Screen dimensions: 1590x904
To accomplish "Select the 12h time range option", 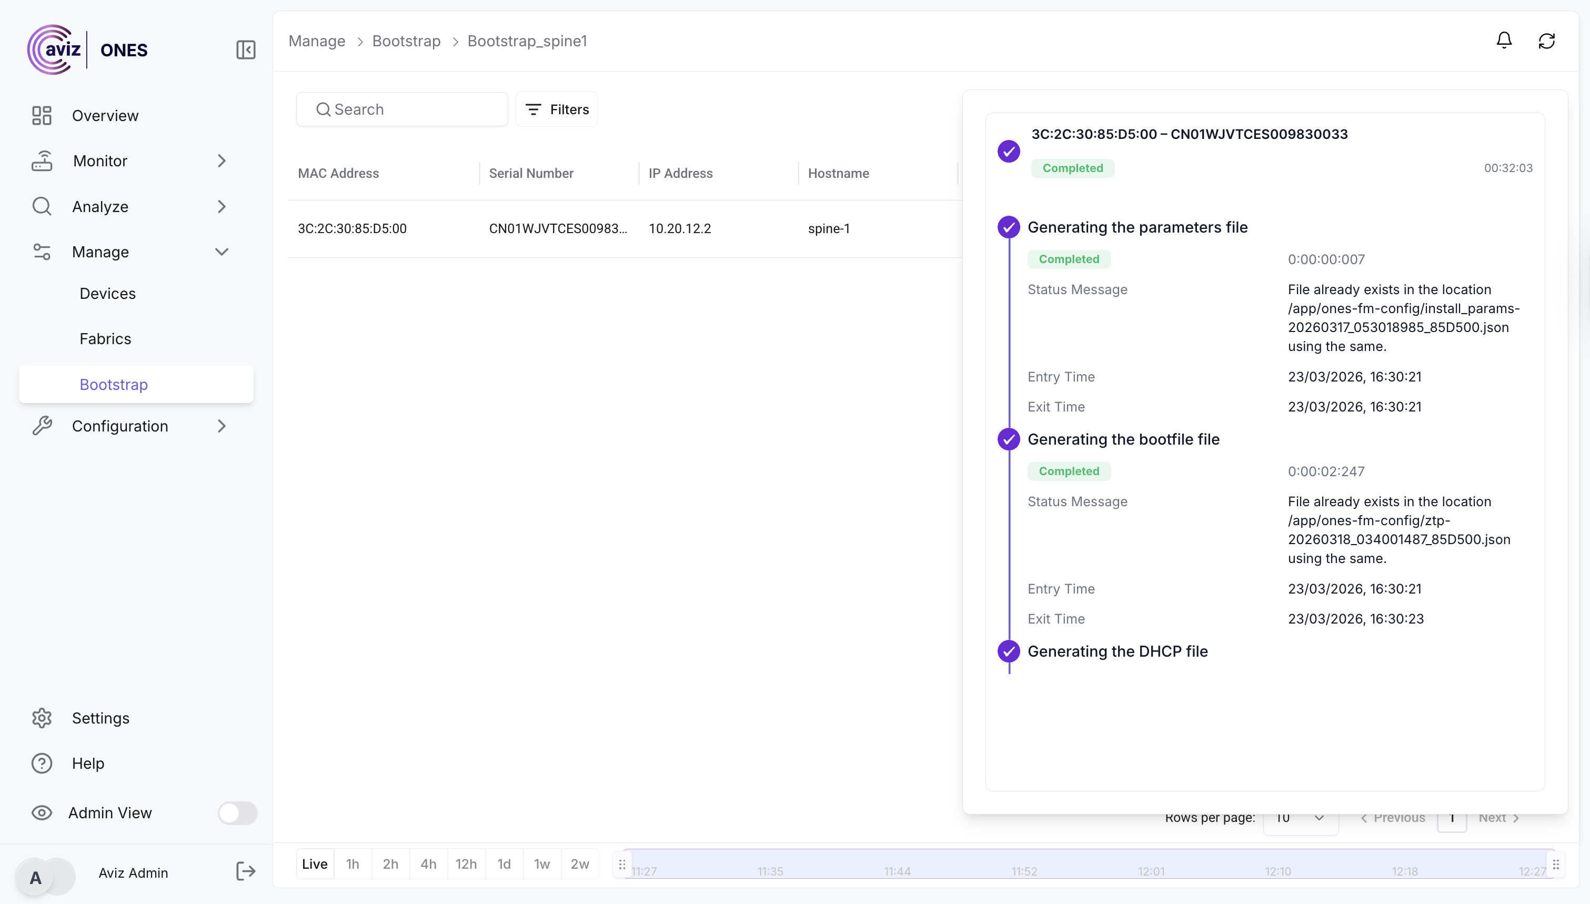I will coord(466,863).
